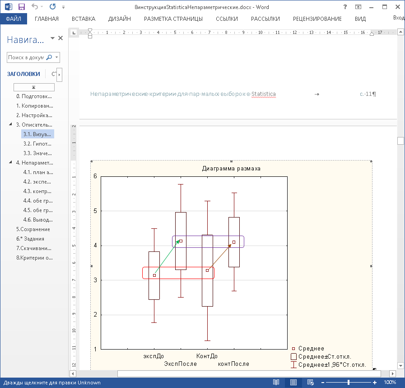
Task: Go to heading 5.Сохранение
Action: 33,229
